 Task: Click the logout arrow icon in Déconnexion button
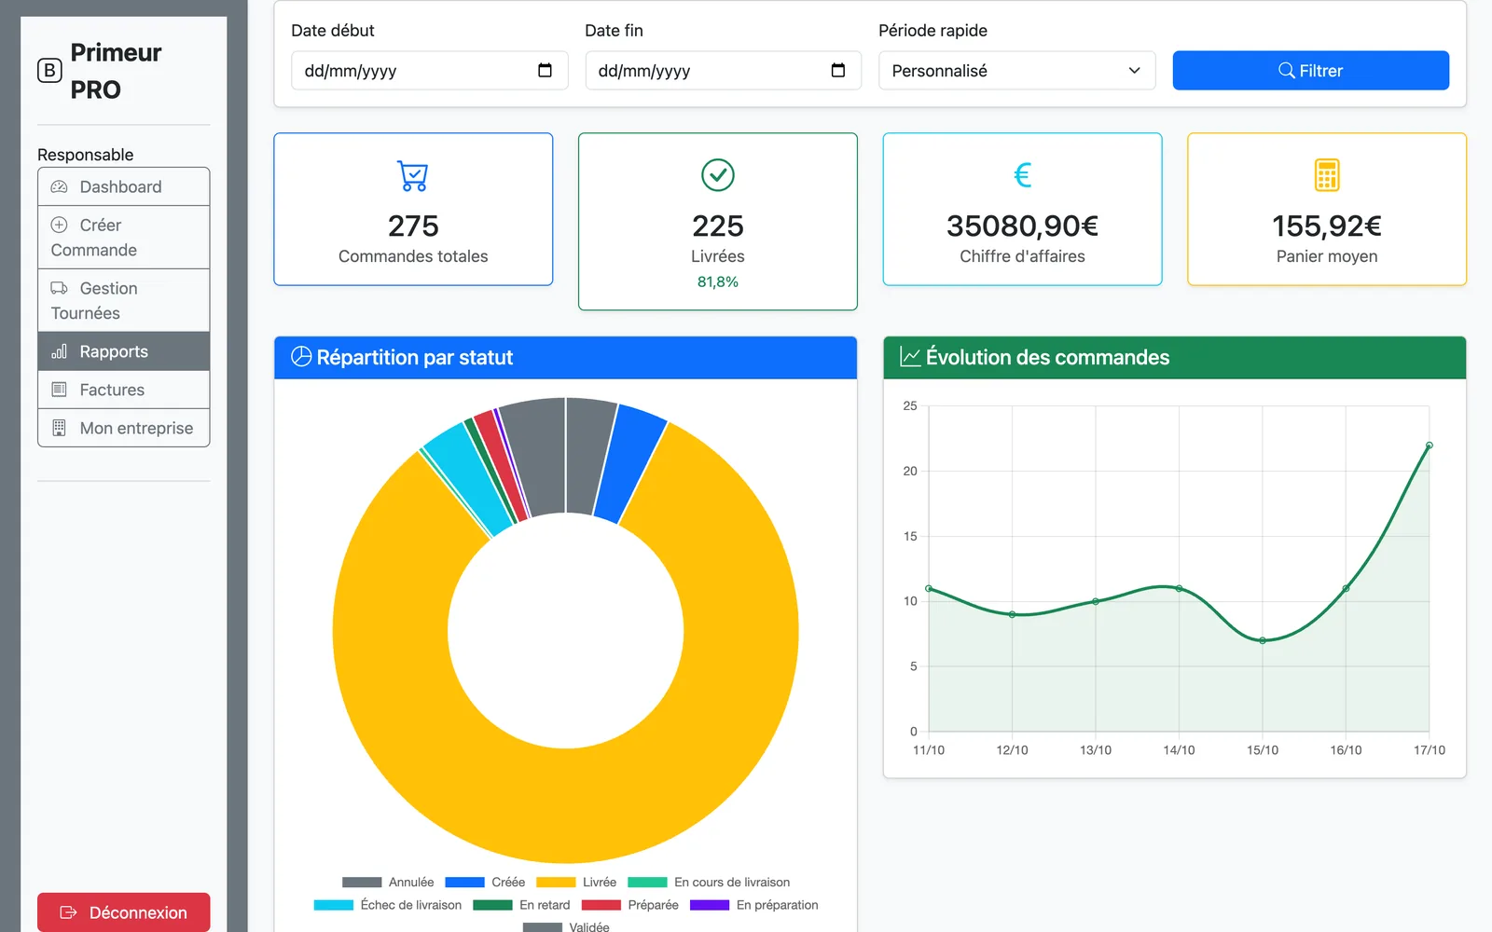point(68,912)
